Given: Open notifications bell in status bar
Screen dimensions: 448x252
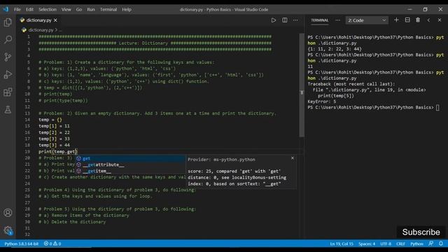Looking at the screenshot, I should [441, 244].
